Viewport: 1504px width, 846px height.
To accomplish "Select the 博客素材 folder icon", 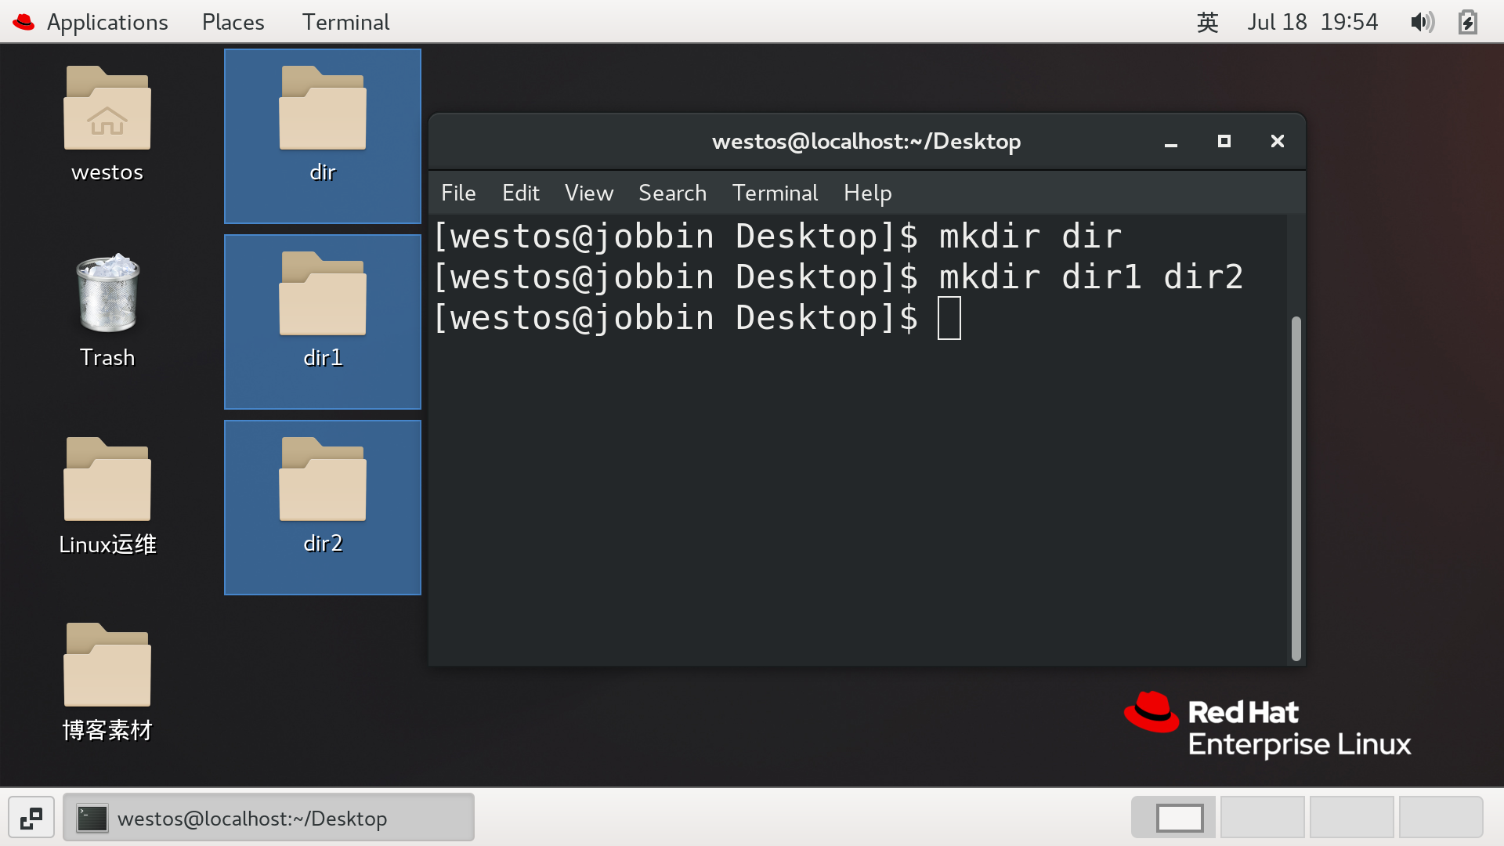I will (x=107, y=664).
